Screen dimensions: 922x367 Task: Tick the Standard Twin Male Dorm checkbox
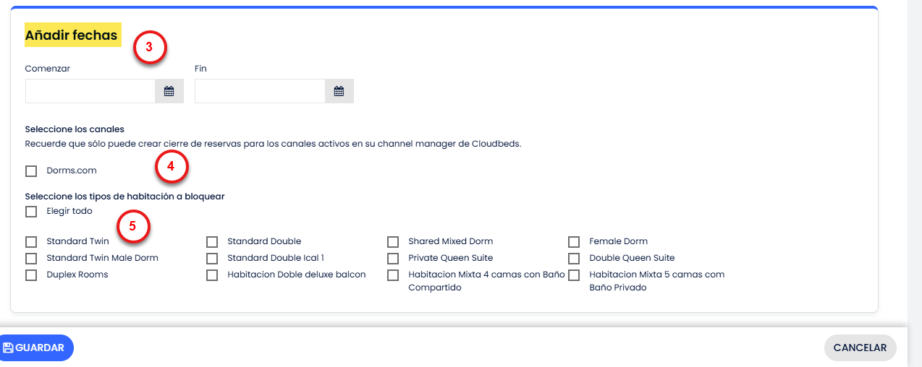click(31, 259)
